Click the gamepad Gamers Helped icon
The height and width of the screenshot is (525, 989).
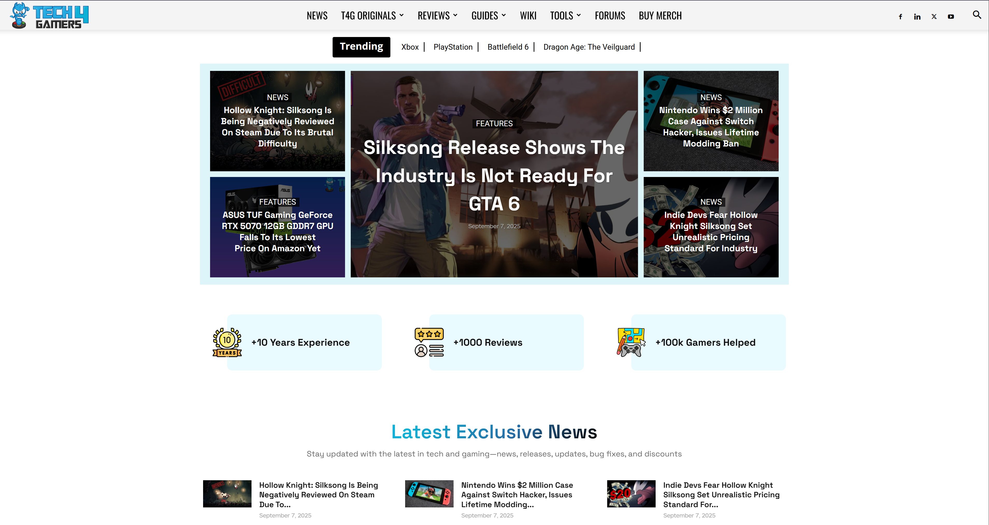pyautogui.click(x=631, y=342)
